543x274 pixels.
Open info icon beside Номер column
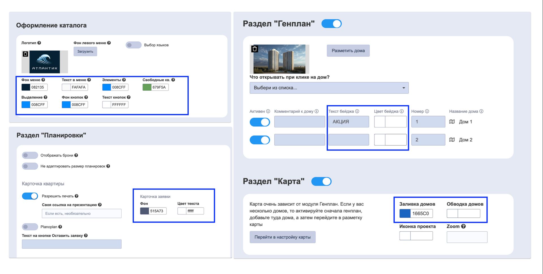click(427, 111)
